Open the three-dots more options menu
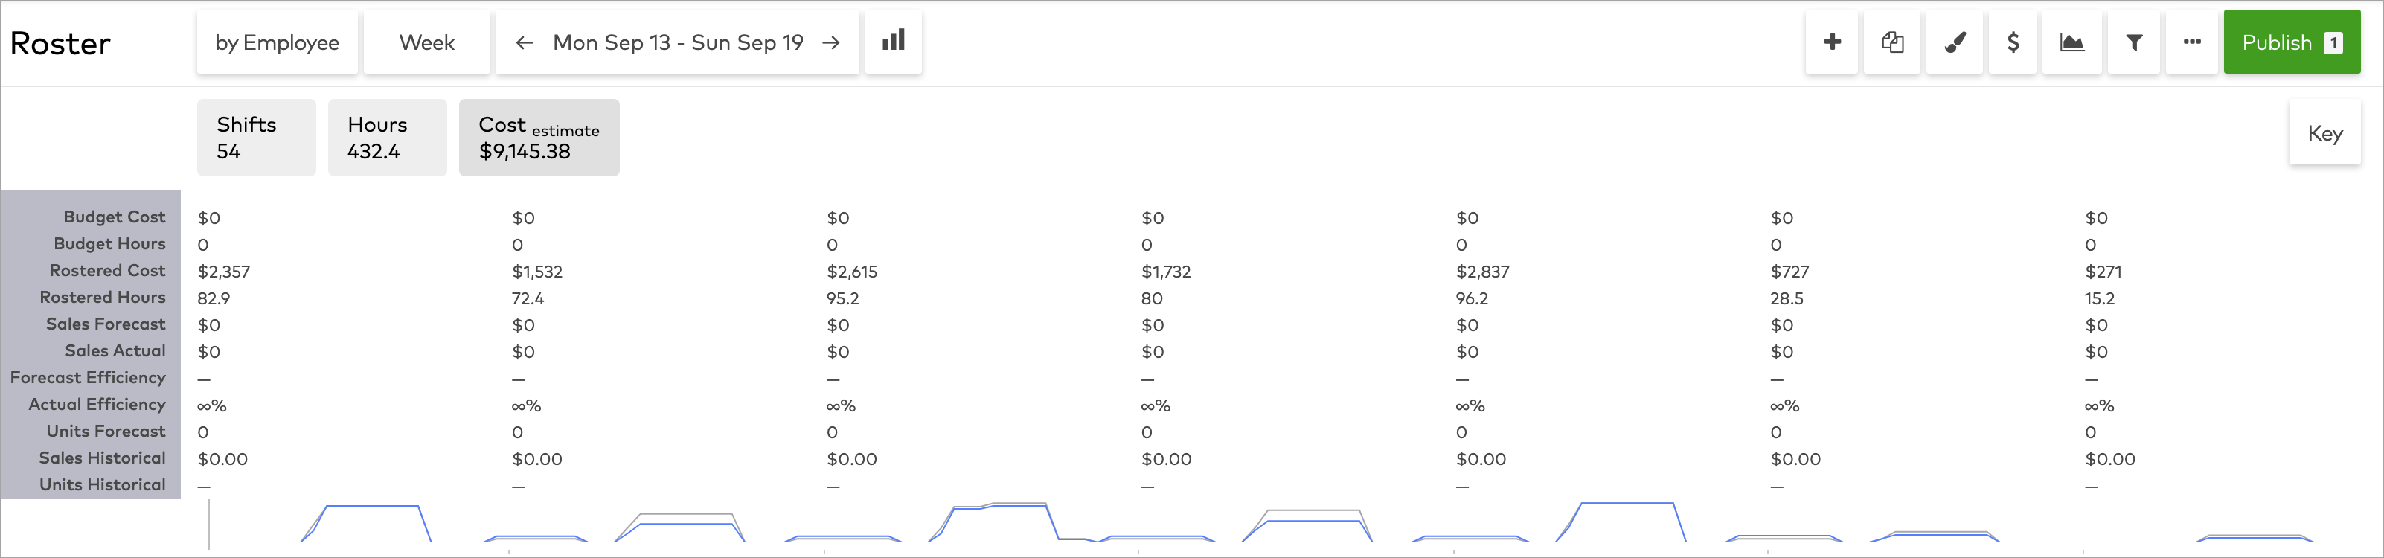 click(x=2191, y=42)
